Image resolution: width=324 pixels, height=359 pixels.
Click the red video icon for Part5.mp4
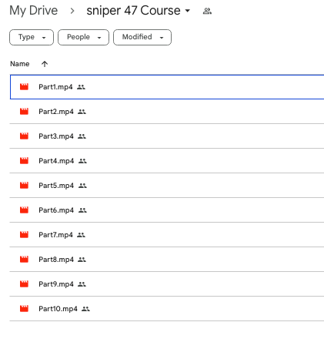(x=24, y=186)
